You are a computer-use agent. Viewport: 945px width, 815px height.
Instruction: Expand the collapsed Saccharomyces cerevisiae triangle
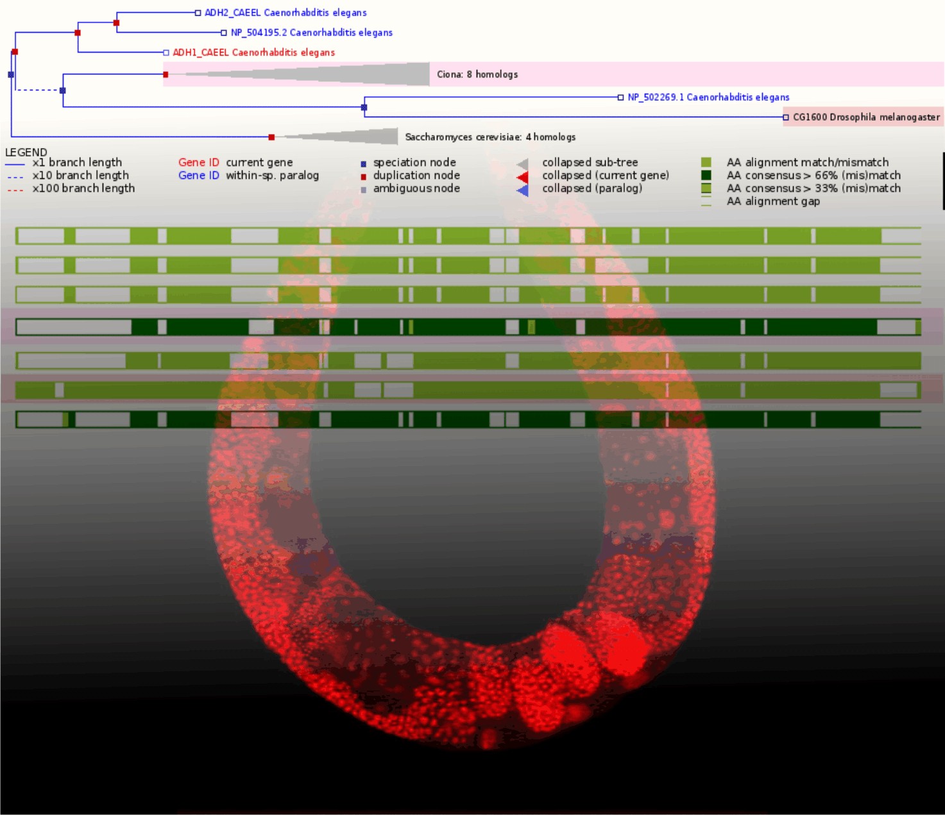(359, 137)
